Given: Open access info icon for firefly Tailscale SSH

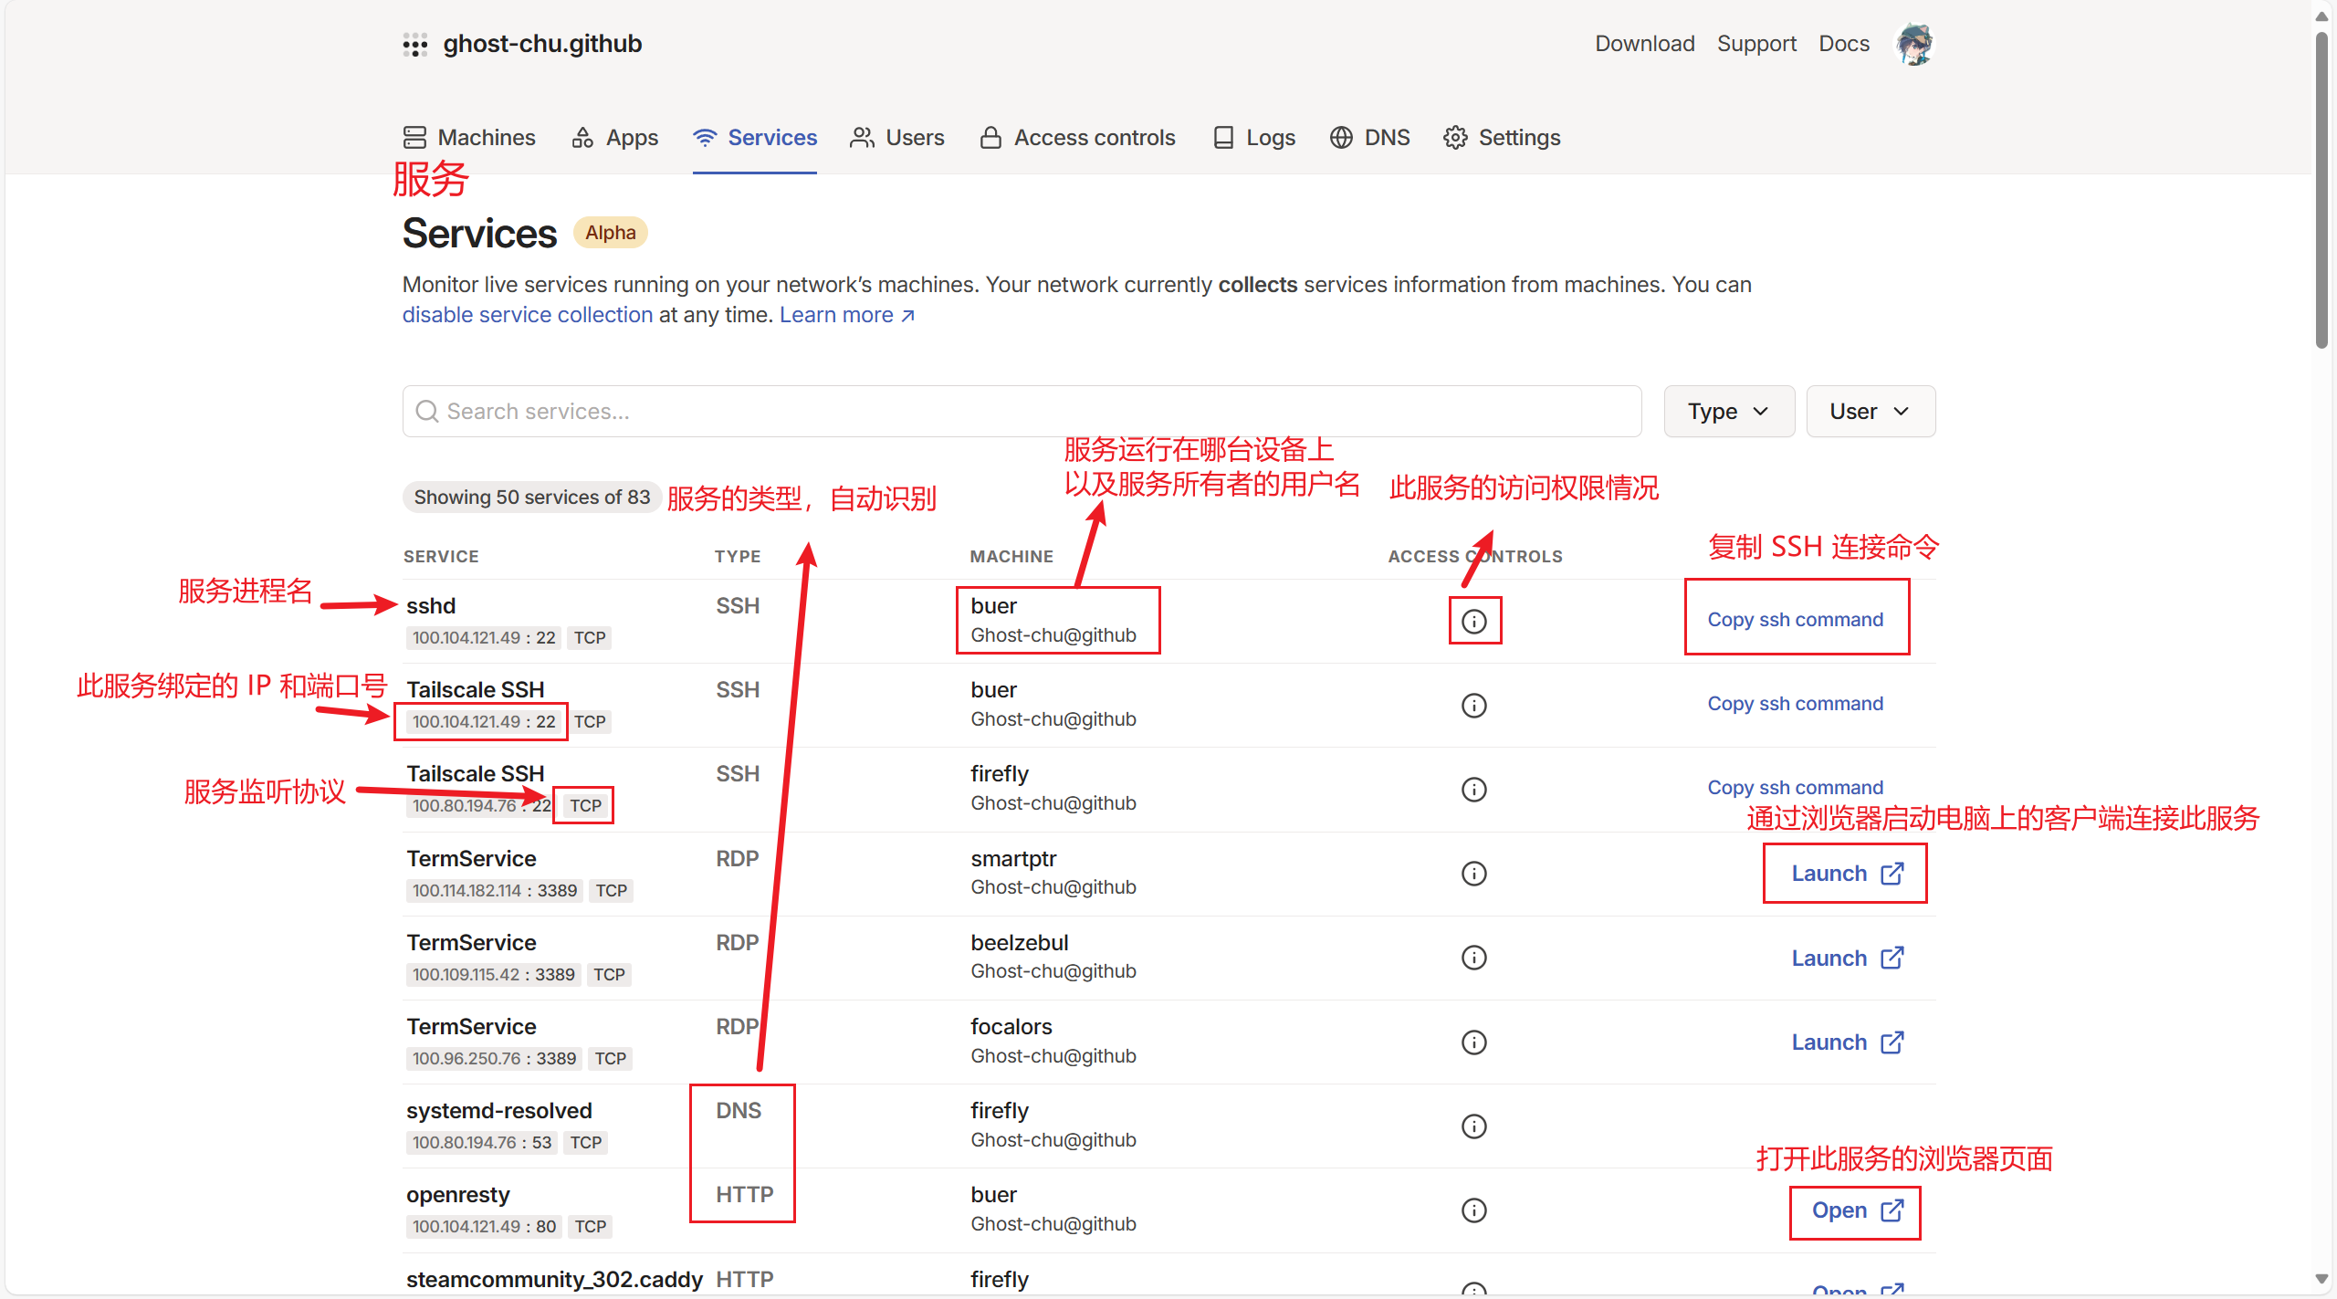Looking at the screenshot, I should click(x=1473, y=790).
